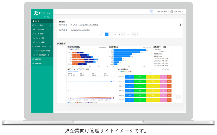
Task: Select notices page 2
Action: click(x=111, y=34)
